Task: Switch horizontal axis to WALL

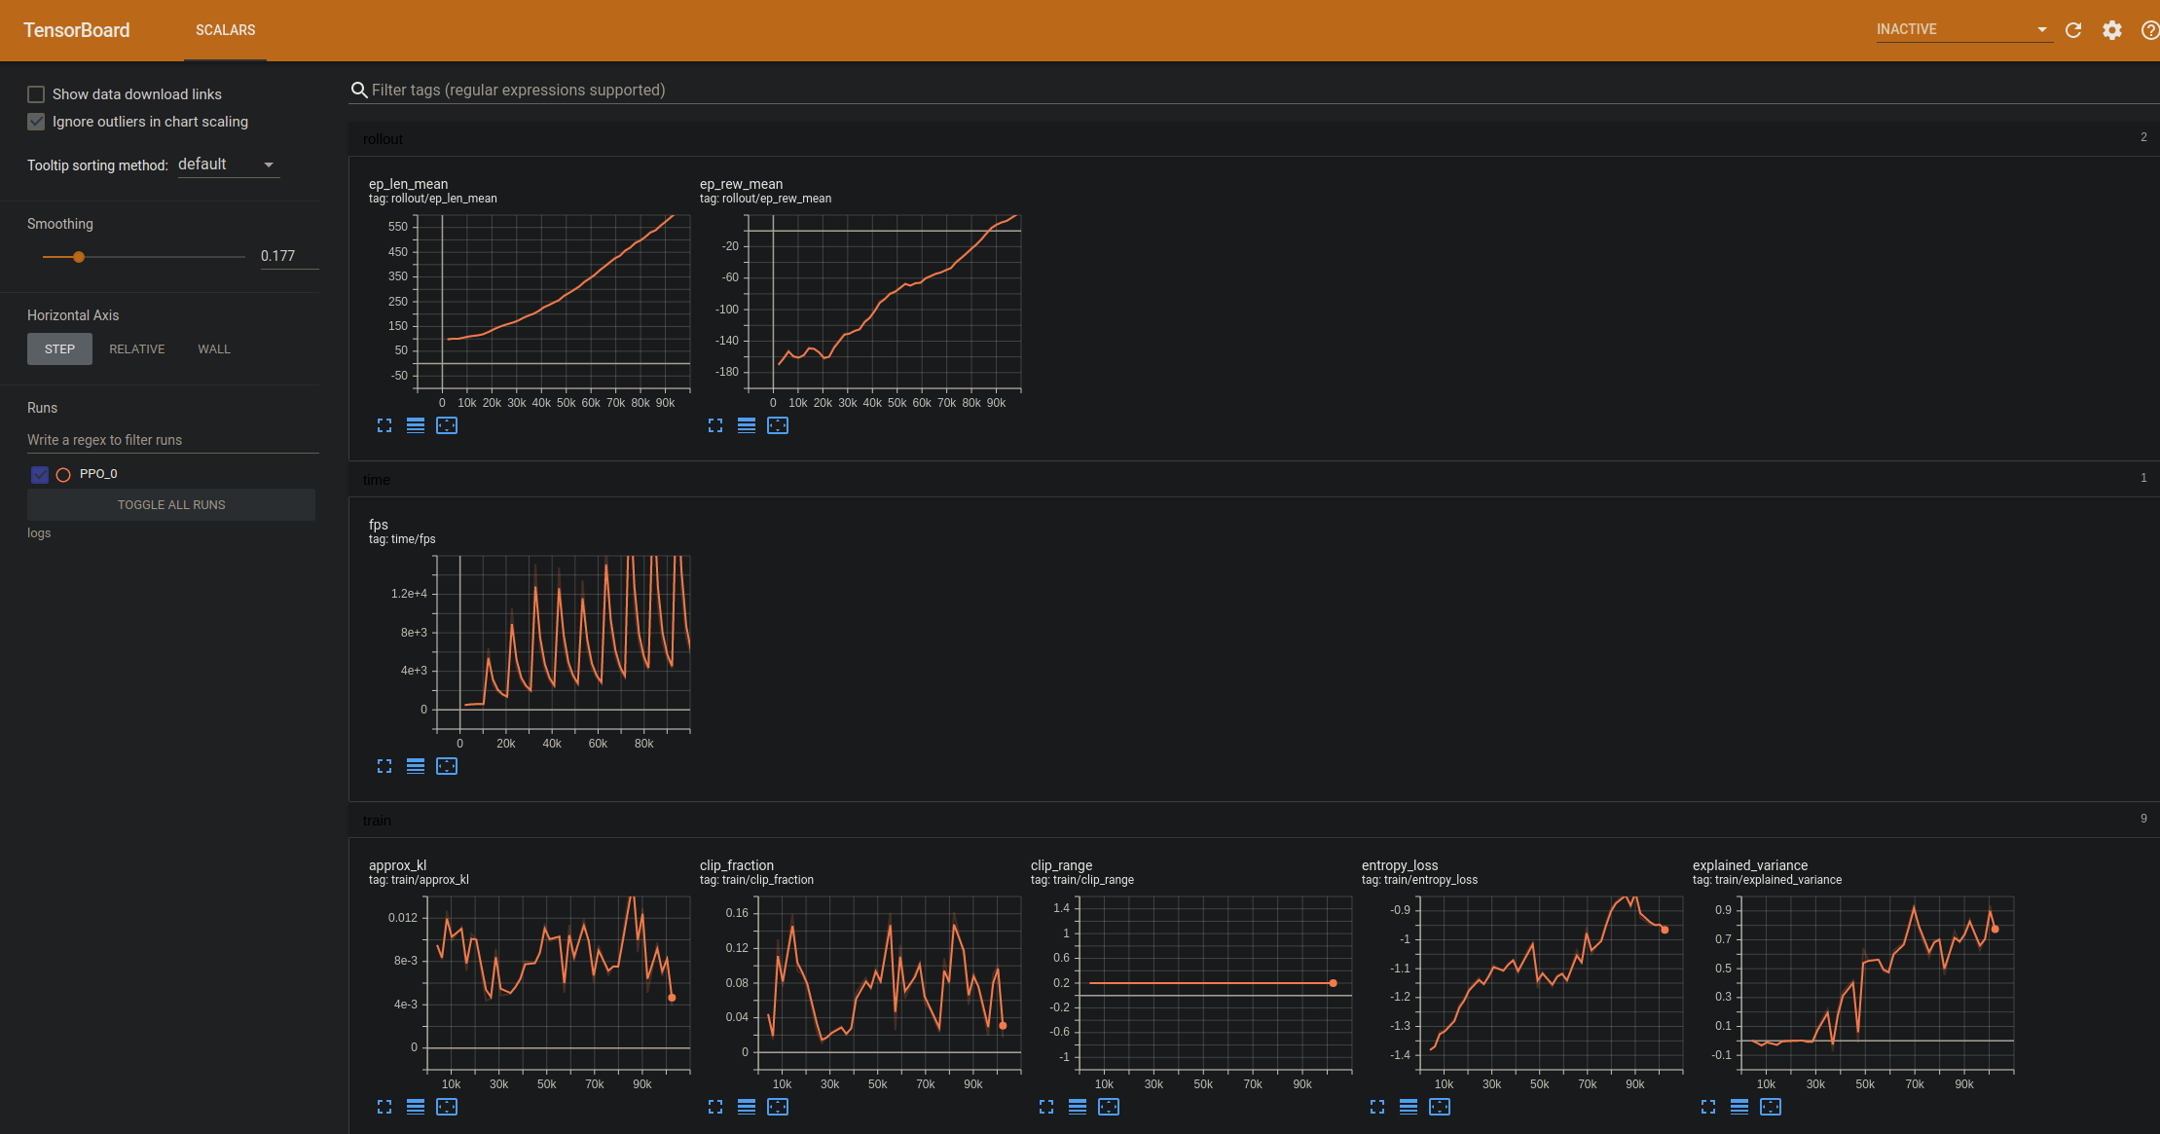Action: [214, 349]
